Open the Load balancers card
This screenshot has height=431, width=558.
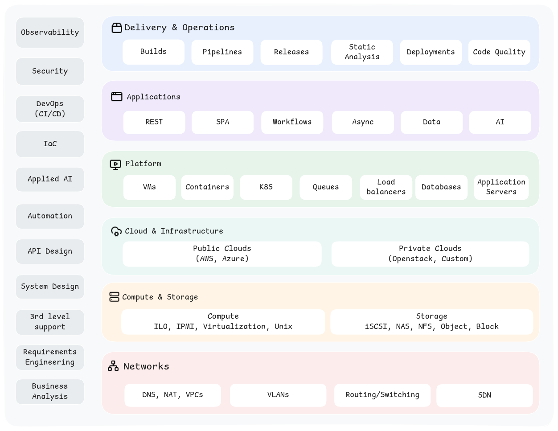click(x=386, y=187)
